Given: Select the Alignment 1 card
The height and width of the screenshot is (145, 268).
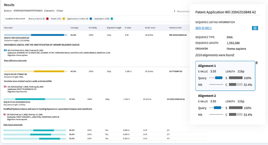Looking at the screenshot, I should pos(225,76).
